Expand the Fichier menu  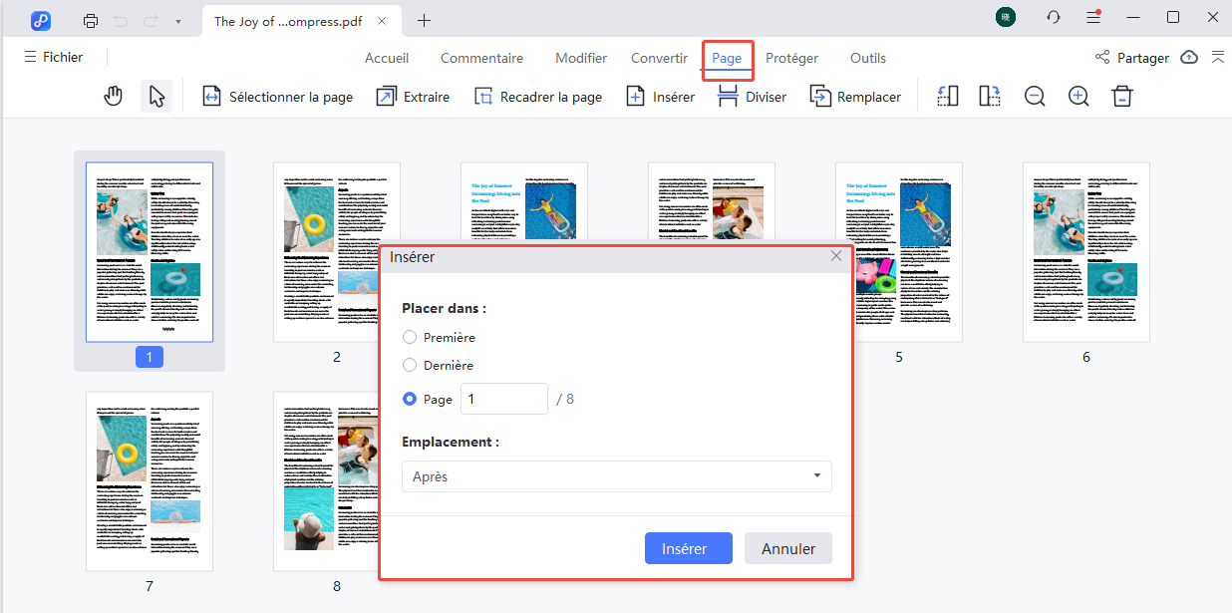53,56
